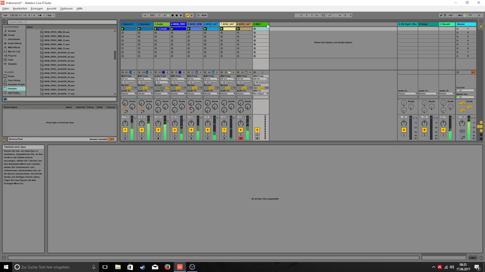Set track 3 Monitor to Auto
This screenshot has height=272, width=485.
coord(162,88)
